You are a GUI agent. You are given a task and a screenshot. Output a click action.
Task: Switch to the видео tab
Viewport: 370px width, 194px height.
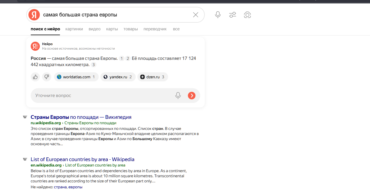[x=94, y=29]
